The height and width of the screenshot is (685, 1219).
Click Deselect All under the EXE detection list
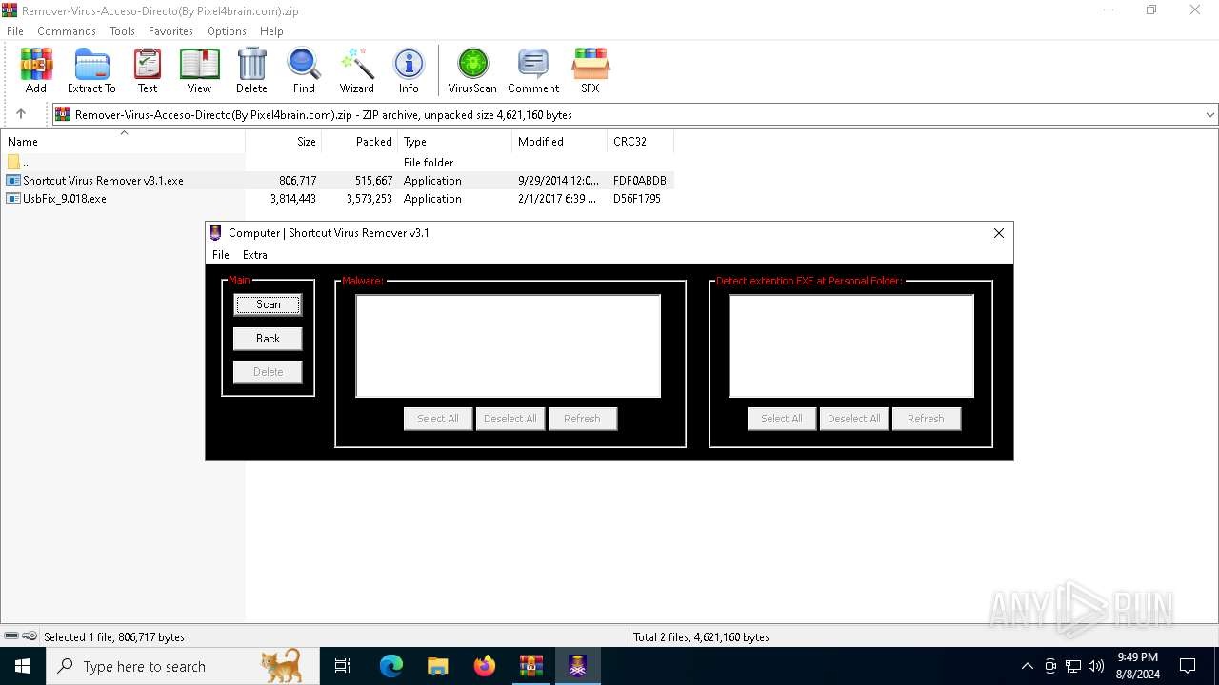click(854, 419)
